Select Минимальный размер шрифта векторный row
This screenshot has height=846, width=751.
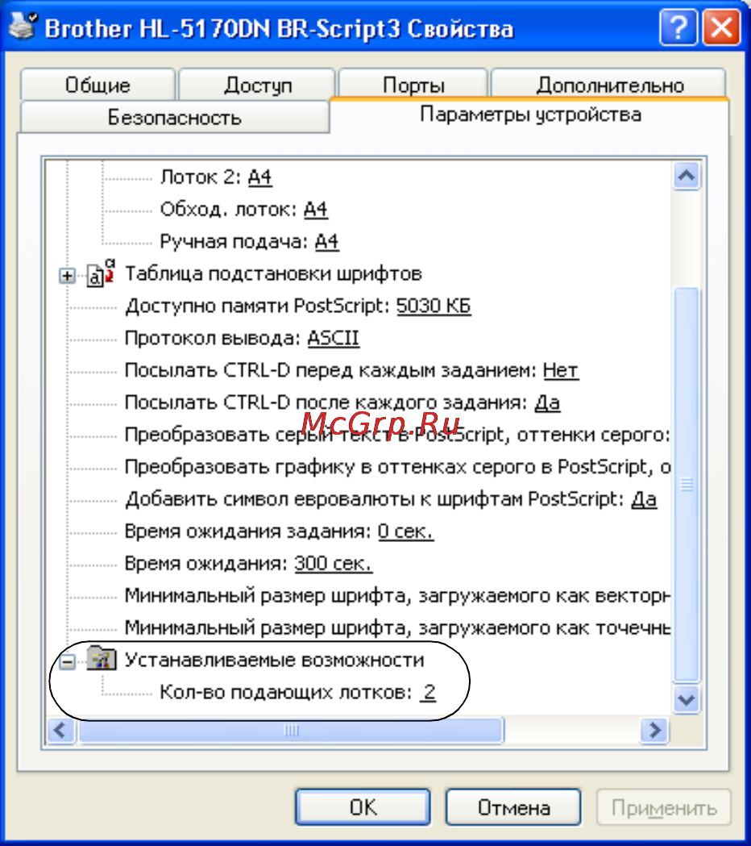coord(397,595)
